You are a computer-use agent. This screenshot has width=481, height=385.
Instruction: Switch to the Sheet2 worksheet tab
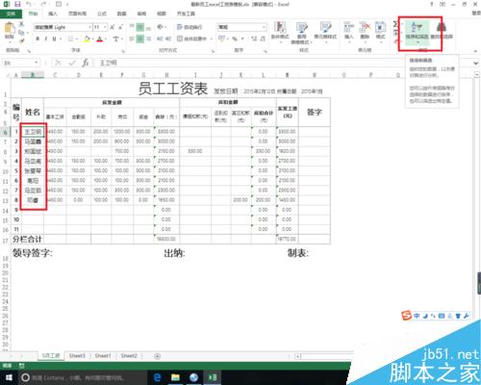pyautogui.click(x=129, y=356)
